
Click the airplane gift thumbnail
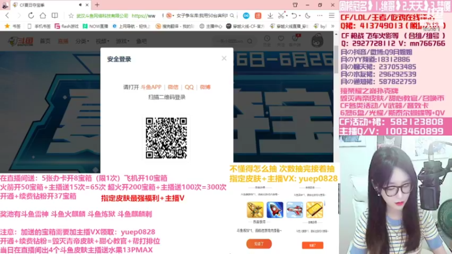pos(294,209)
